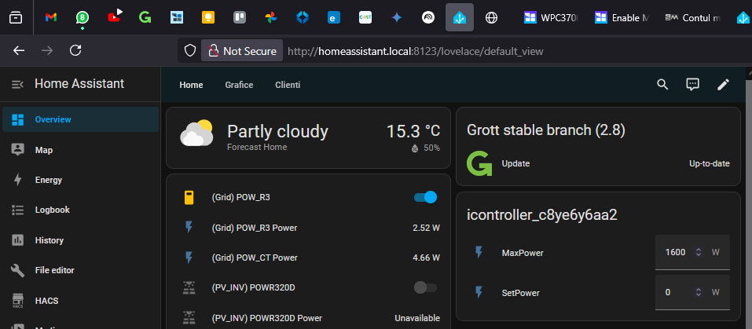Open the Gmail pinned browser tab
Image resolution: width=752 pixels, height=329 pixels.
[50, 17]
